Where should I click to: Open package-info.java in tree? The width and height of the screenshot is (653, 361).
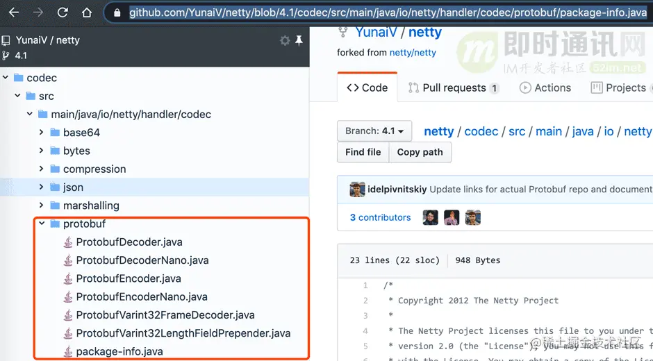119,351
